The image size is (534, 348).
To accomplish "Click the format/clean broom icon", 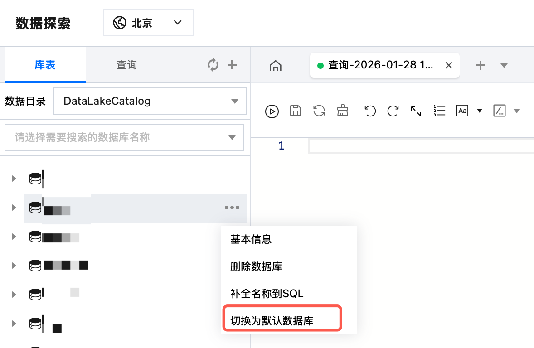I will coord(343,111).
